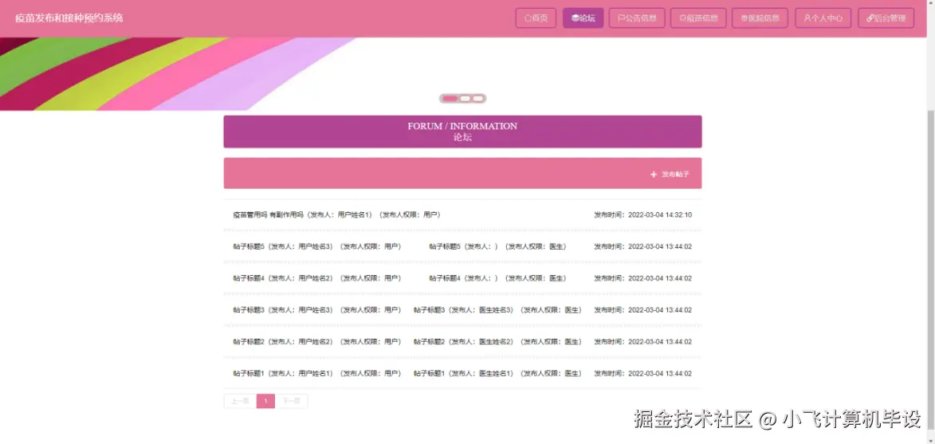Open the 疫苗信息 vaccine info nav item

(x=698, y=18)
